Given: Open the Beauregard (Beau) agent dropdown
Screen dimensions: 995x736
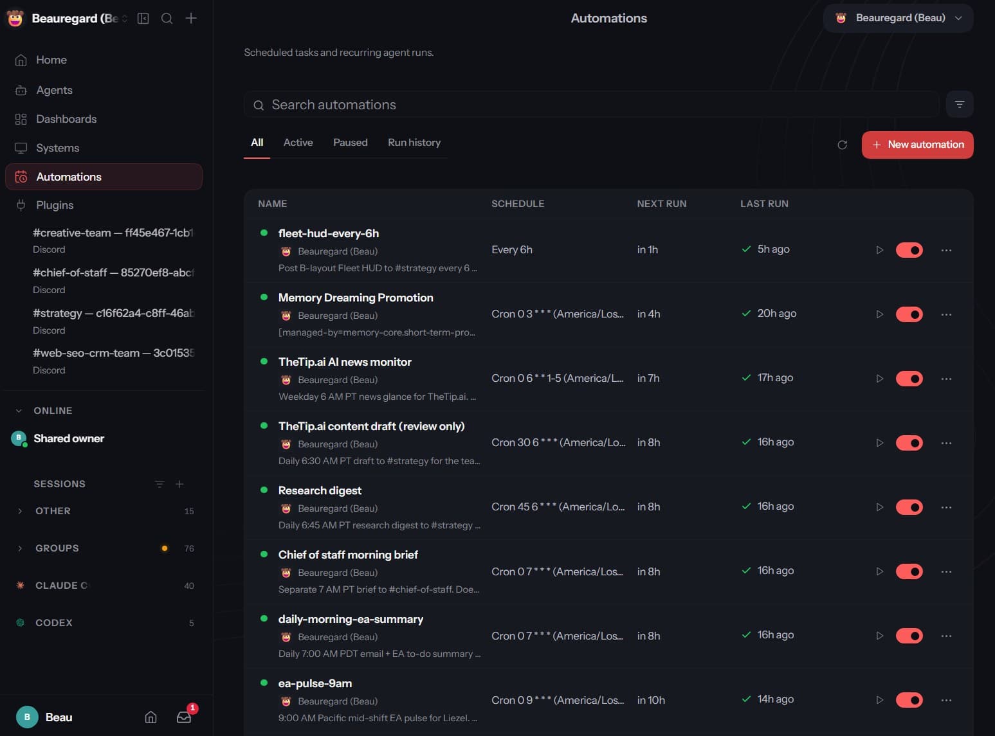Looking at the screenshot, I should tap(898, 18).
